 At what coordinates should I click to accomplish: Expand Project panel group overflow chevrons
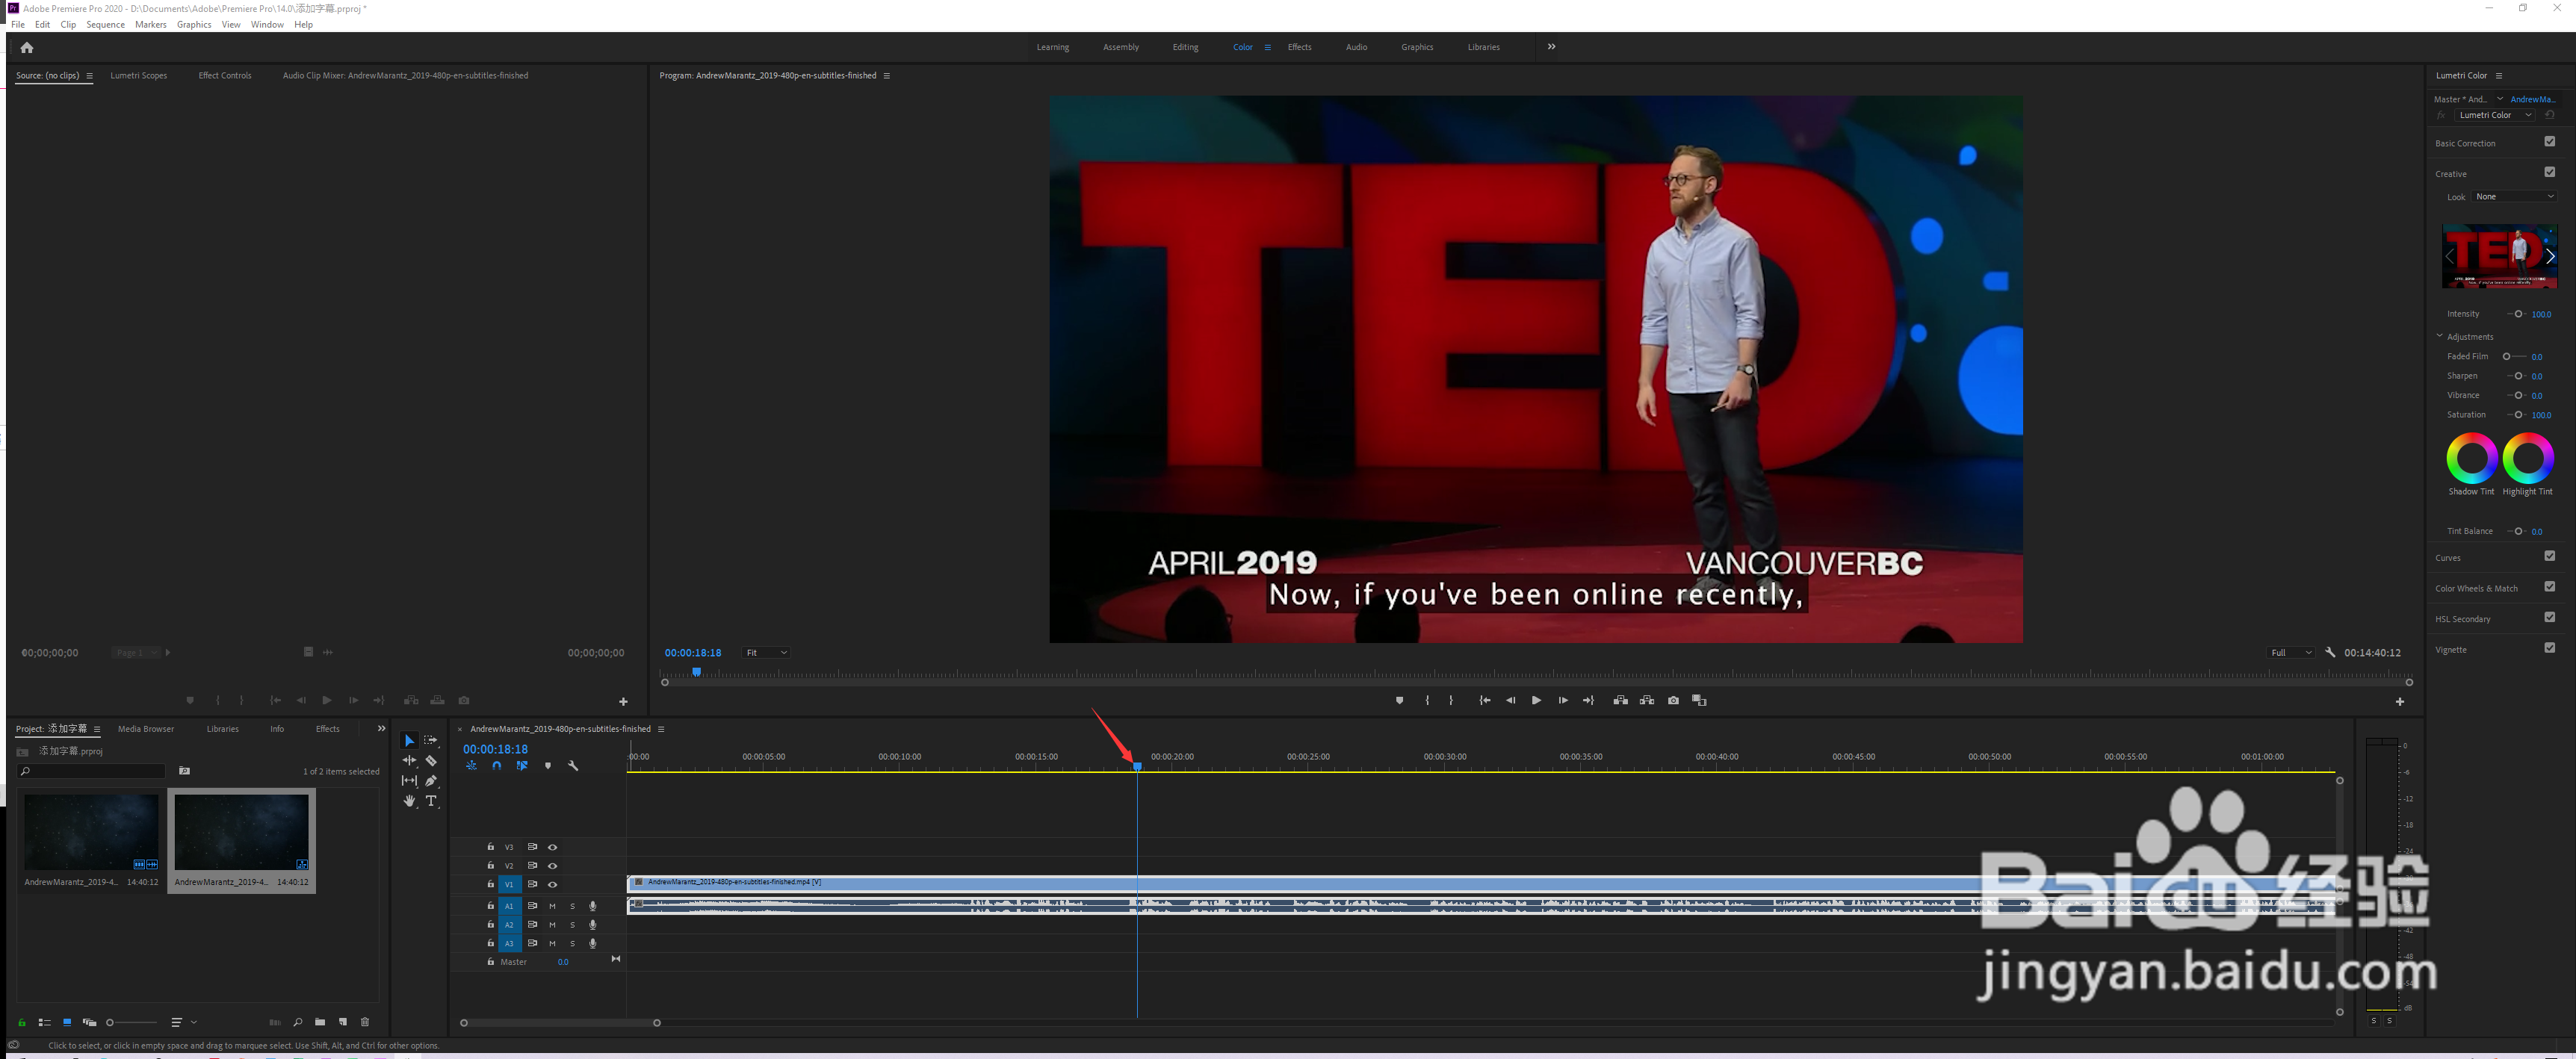[381, 729]
